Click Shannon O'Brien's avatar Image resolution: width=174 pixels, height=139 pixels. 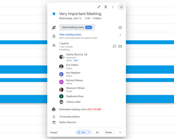pos(61,90)
